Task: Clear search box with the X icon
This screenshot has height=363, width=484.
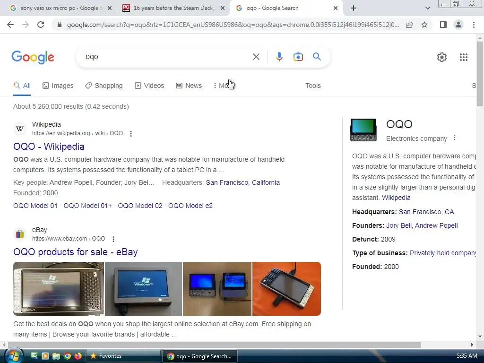Action: click(256, 57)
